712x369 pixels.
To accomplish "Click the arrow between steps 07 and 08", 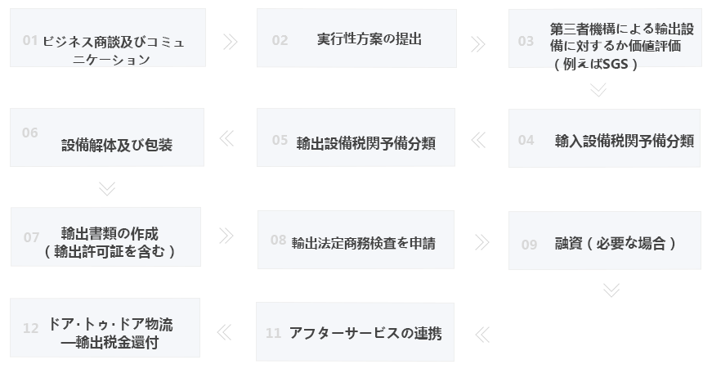I will point(226,236).
